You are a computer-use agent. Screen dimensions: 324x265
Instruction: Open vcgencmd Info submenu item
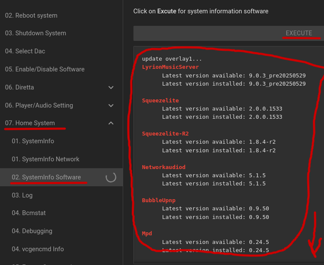tap(37, 249)
